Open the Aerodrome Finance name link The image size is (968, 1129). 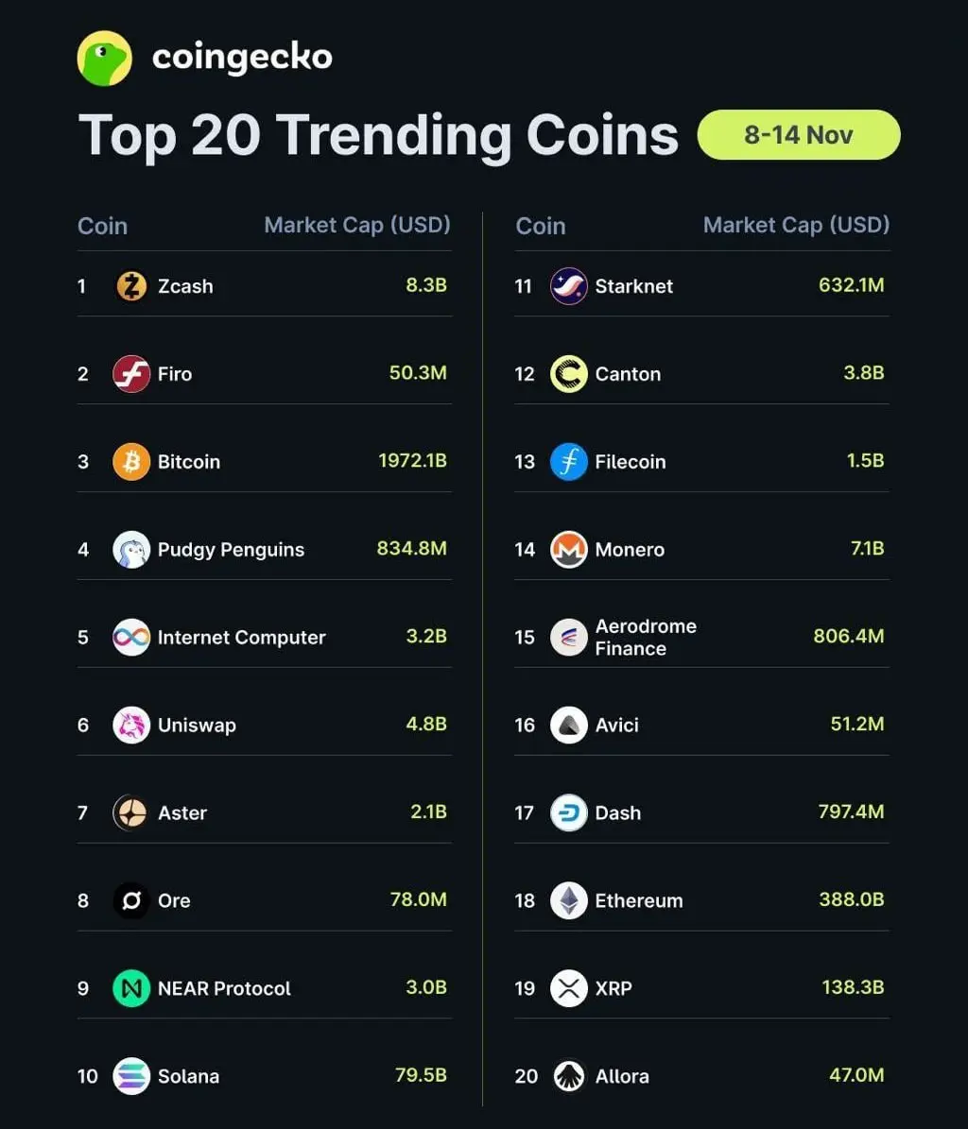[646, 638]
